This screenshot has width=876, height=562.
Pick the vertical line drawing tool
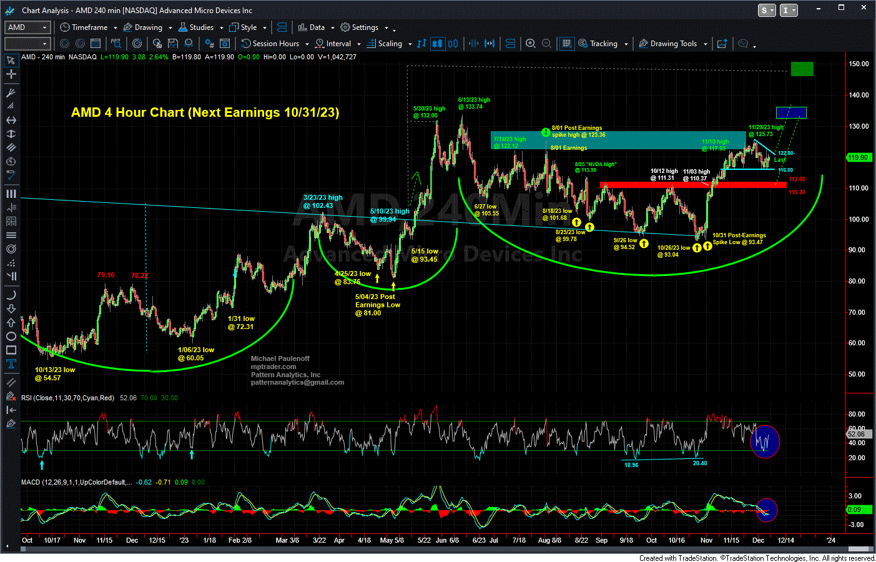(11, 134)
